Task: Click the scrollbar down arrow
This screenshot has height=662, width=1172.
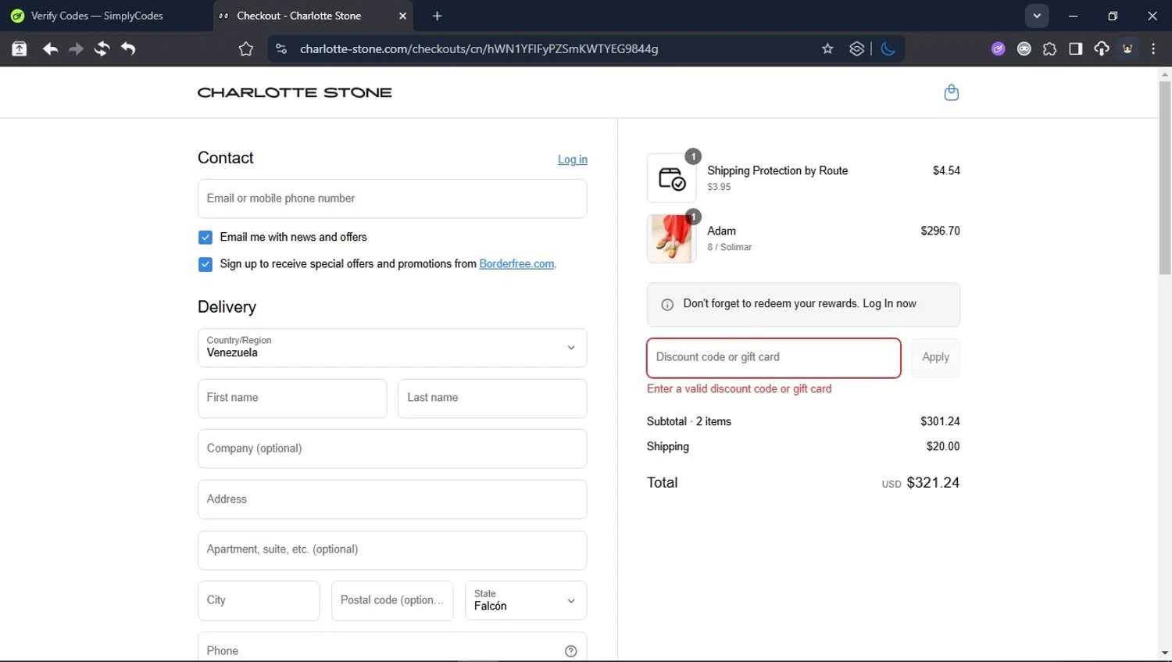Action: coord(1165,653)
